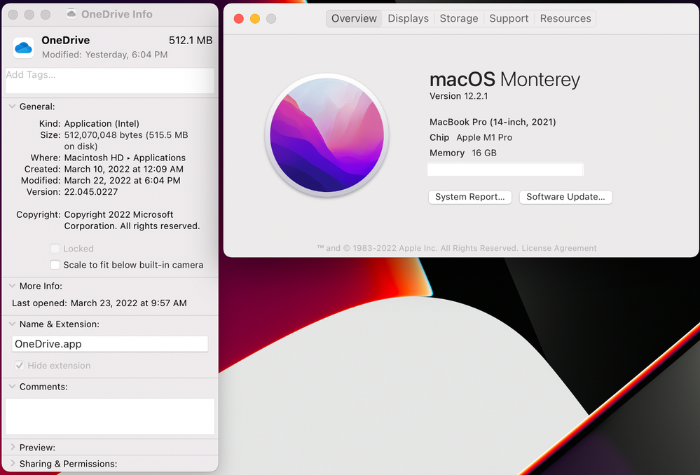Click inside the Comments text box
Image resolution: width=700 pixels, height=475 pixels.
(x=110, y=417)
